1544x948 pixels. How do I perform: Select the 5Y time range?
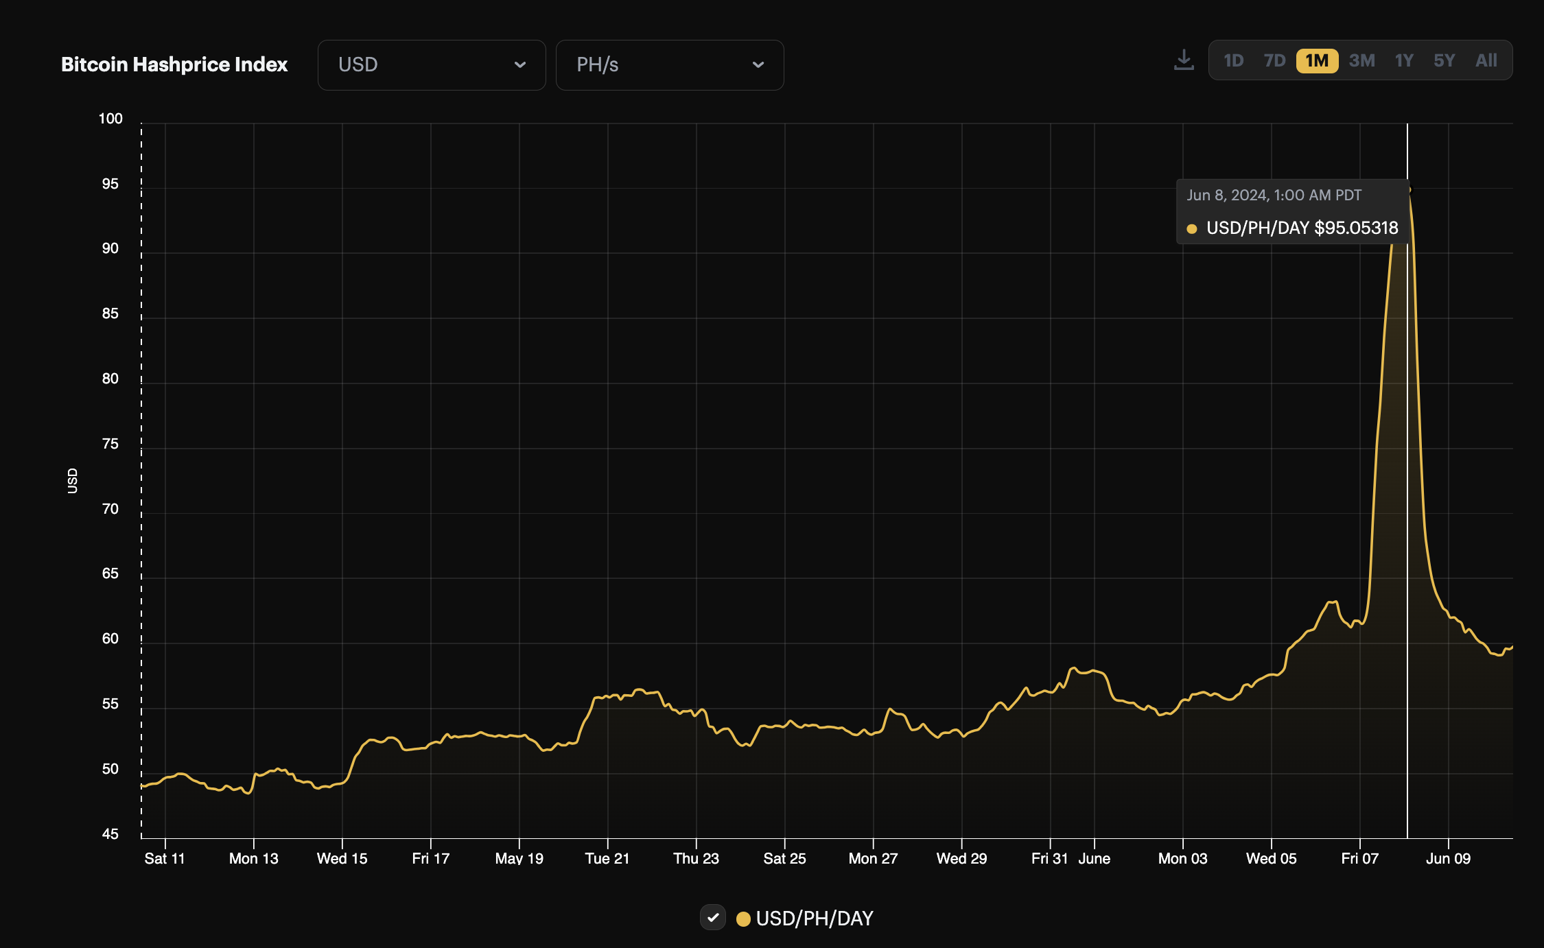[x=1444, y=60]
